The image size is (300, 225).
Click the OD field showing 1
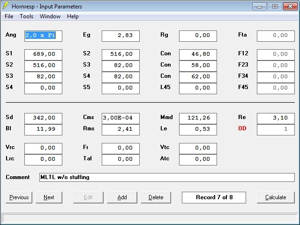[276, 130]
